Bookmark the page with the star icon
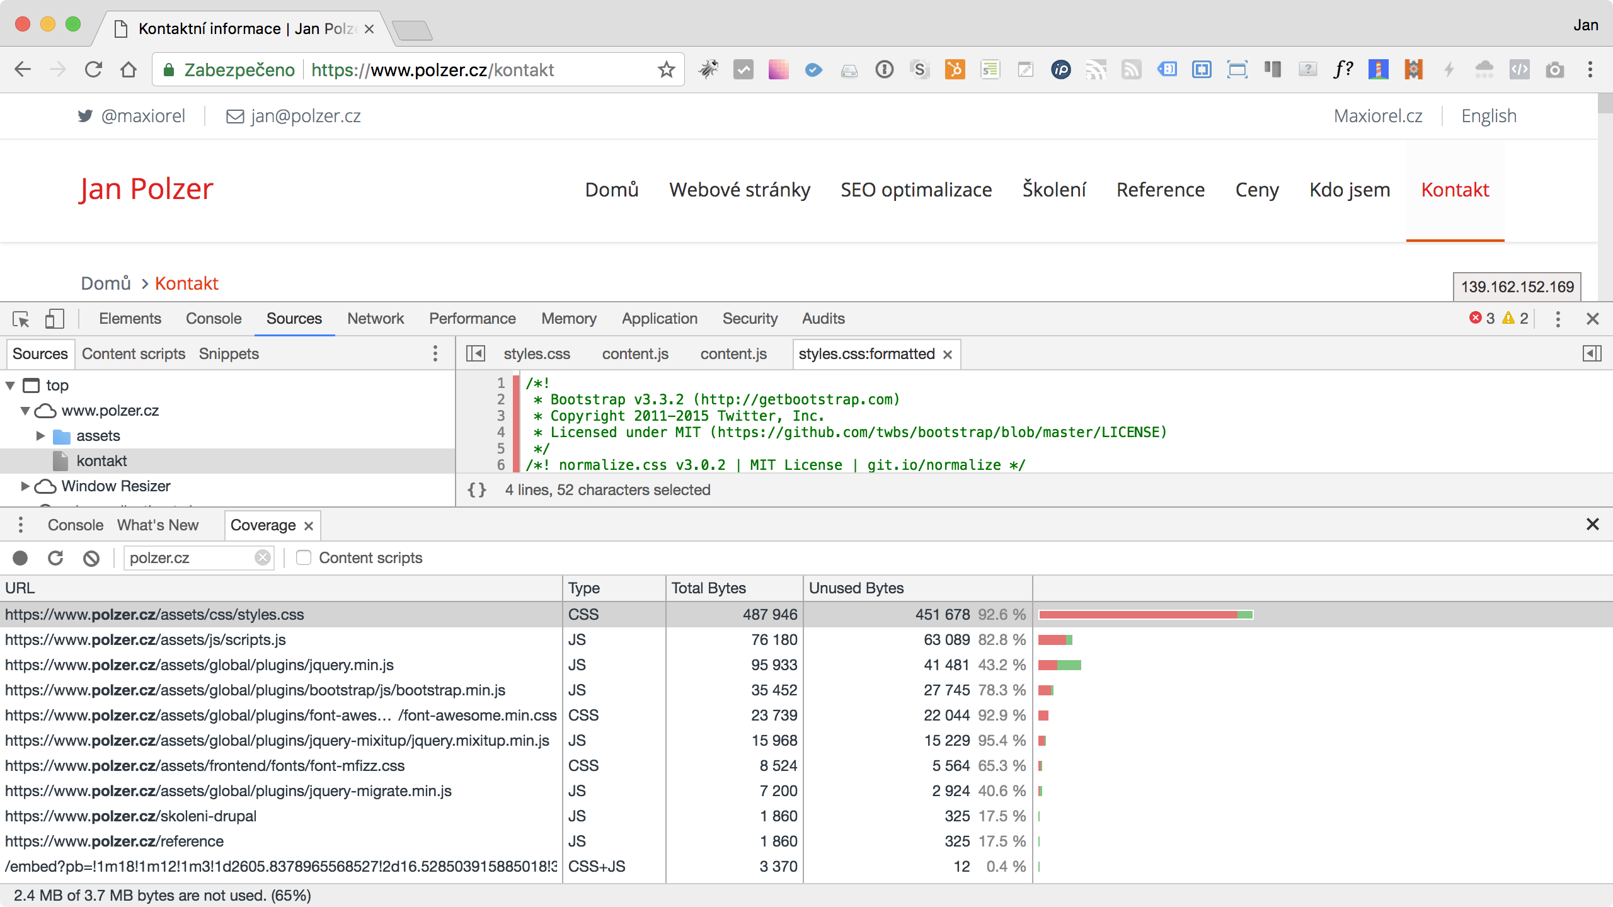This screenshot has width=1613, height=907. point(666,70)
